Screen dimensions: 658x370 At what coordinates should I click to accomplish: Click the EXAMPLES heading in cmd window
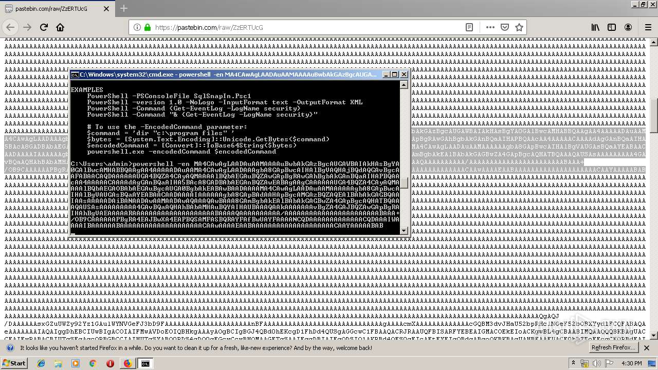tap(87, 89)
